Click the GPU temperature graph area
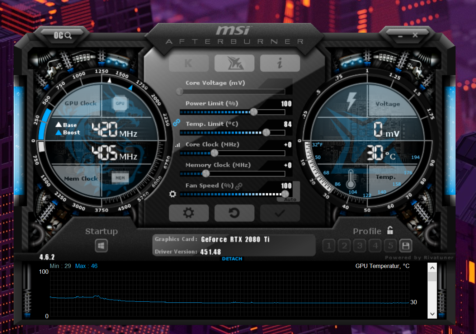 coord(230,294)
